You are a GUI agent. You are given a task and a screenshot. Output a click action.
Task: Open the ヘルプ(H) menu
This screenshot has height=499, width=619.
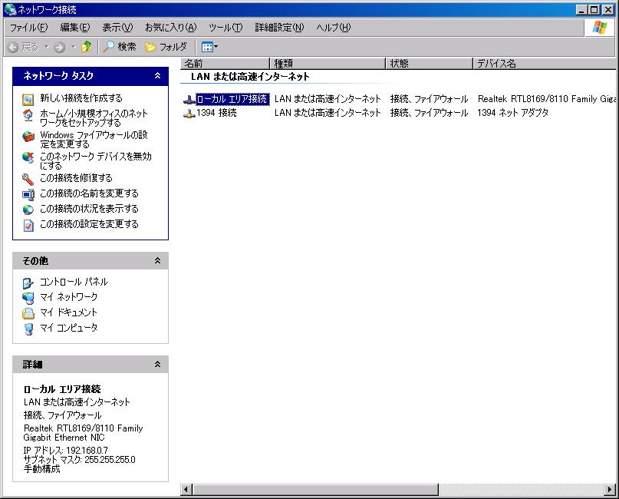point(334,28)
